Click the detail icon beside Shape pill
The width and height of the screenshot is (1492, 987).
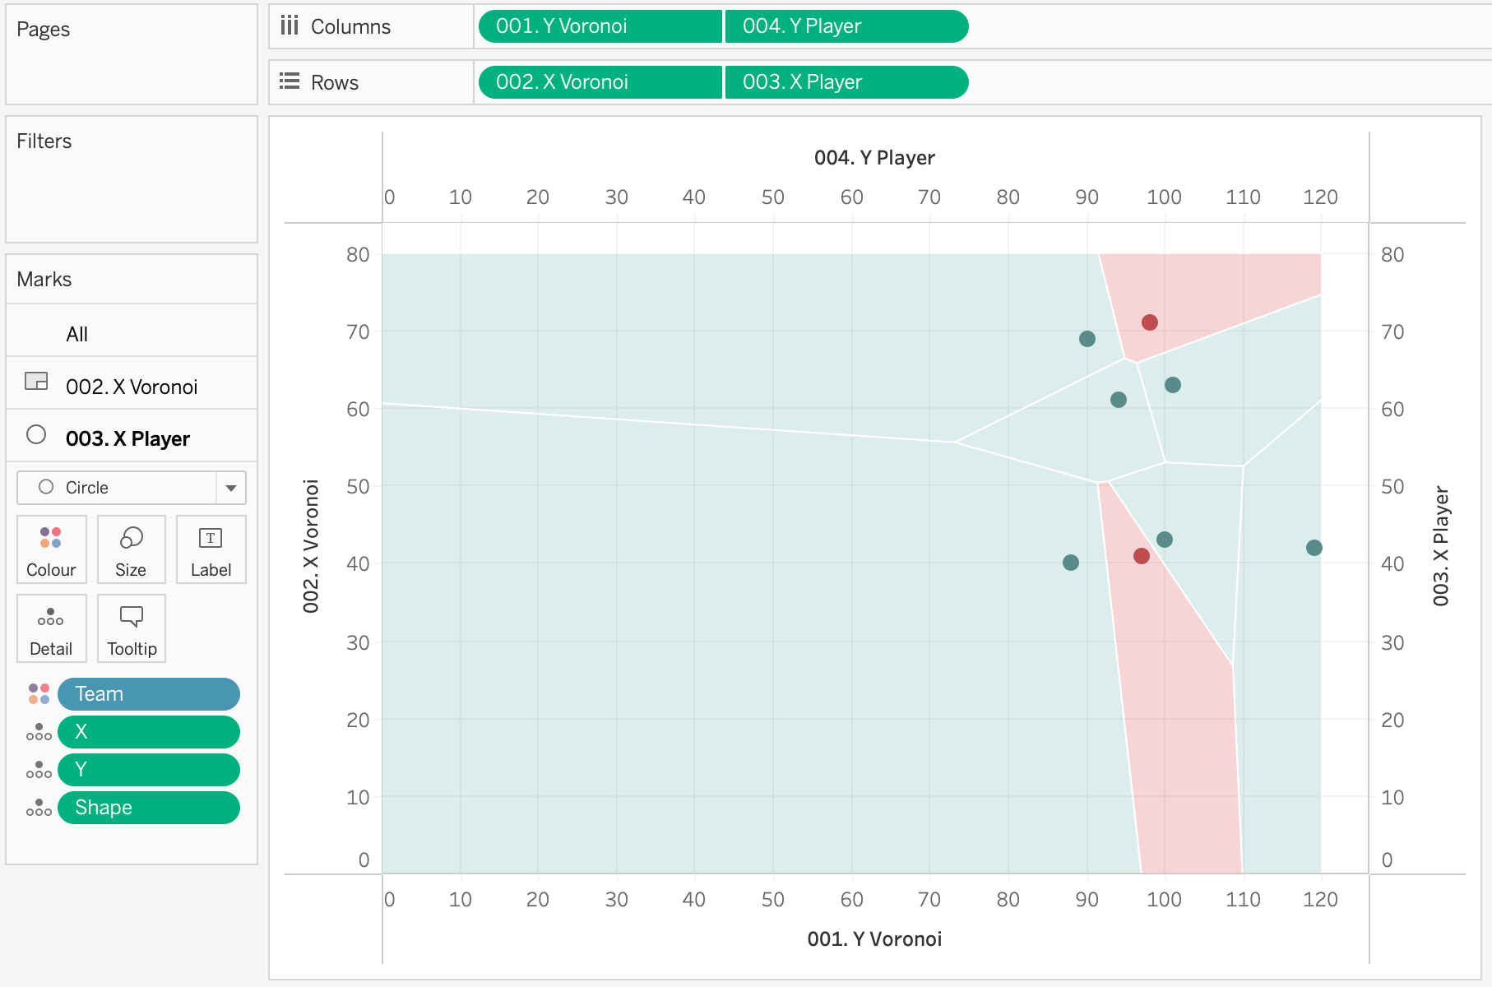coord(39,807)
